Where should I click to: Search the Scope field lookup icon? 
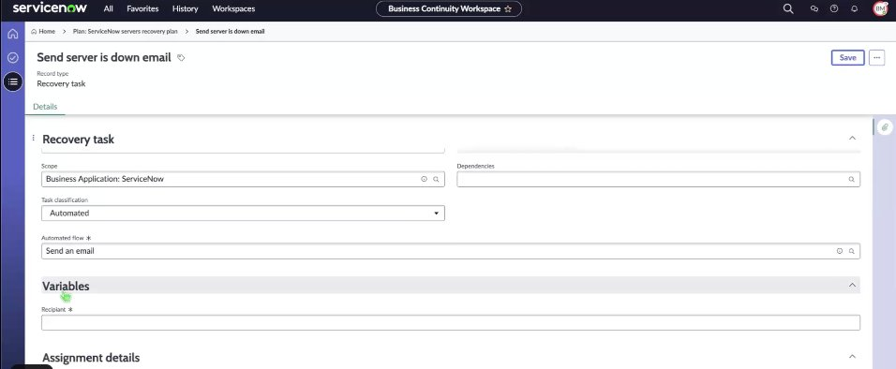click(436, 180)
